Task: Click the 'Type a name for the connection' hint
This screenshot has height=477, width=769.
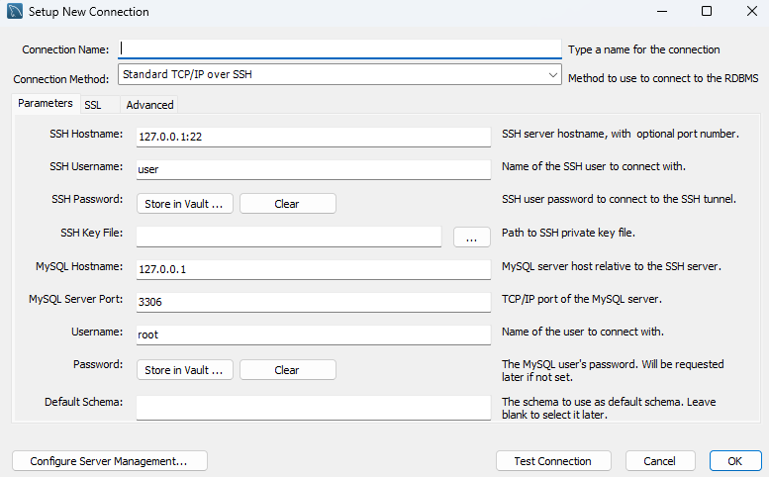Action: [x=644, y=49]
